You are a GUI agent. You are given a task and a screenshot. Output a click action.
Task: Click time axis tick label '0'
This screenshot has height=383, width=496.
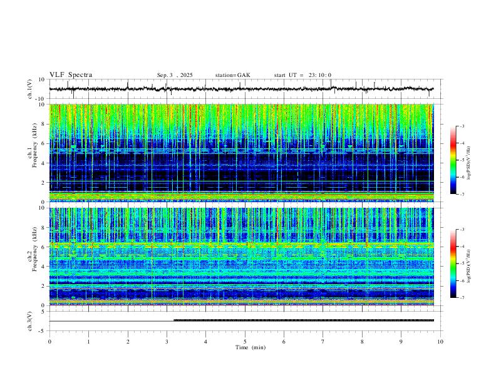coord(49,342)
